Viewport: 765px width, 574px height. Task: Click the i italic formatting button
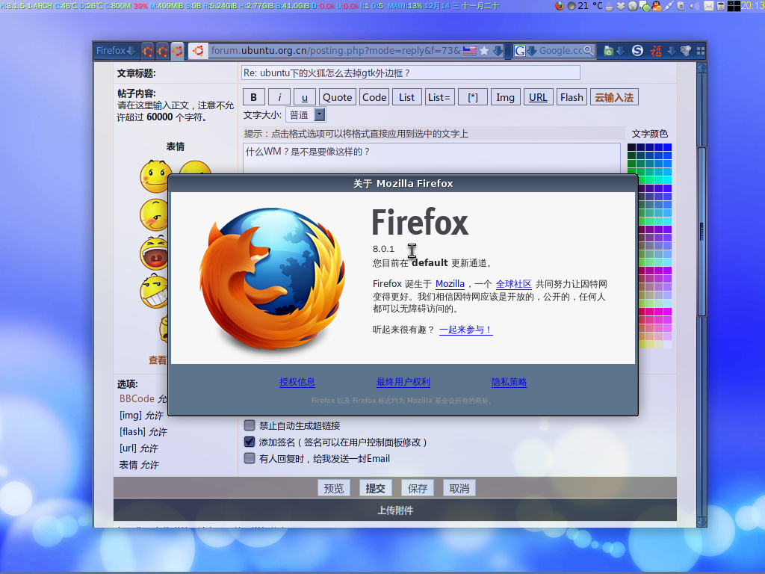point(279,97)
